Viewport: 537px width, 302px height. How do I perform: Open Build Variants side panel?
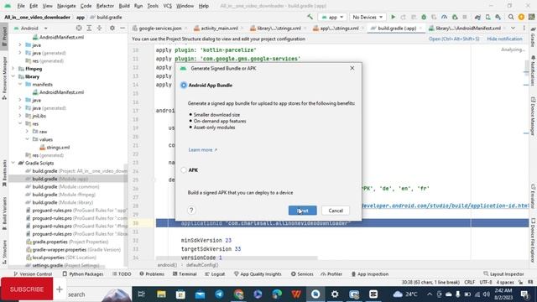tap(4, 213)
